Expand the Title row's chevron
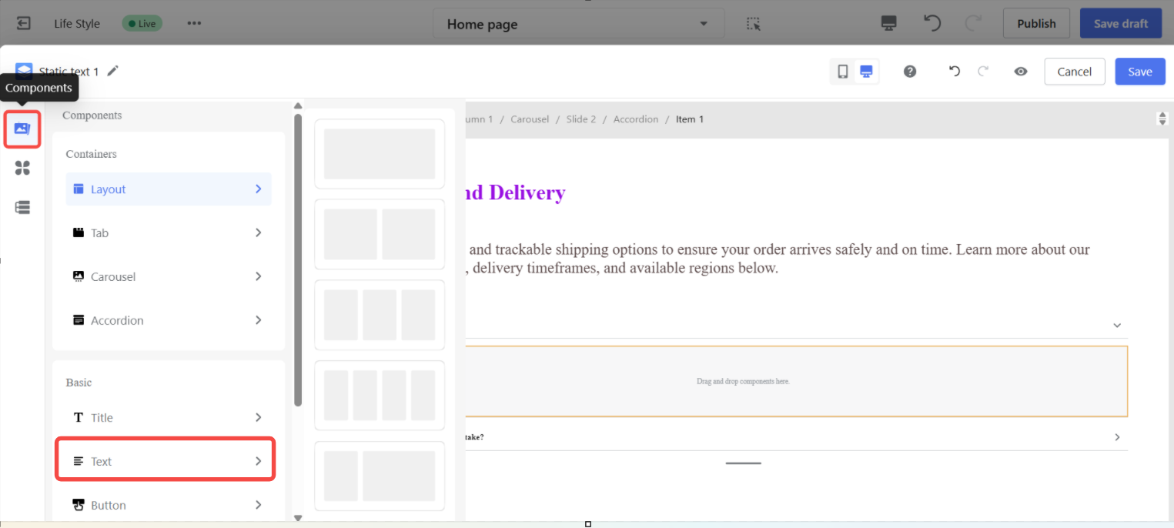Viewport: 1174px width, 528px height. pos(258,417)
